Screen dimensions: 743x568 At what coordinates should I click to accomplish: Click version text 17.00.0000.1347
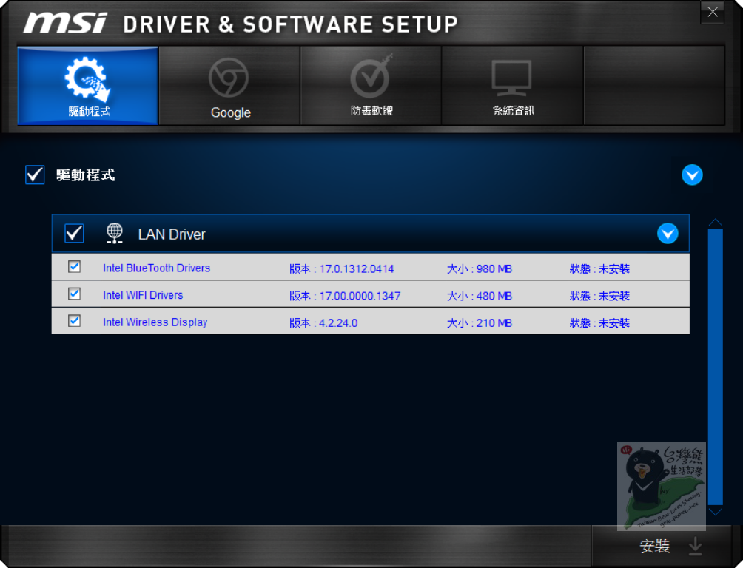[x=360, y=296]
